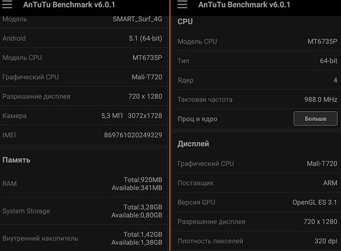This screenshot has height=251, width=341.
Task: Select System Storage Total:3,28GB value
Action: coord(143,207)
